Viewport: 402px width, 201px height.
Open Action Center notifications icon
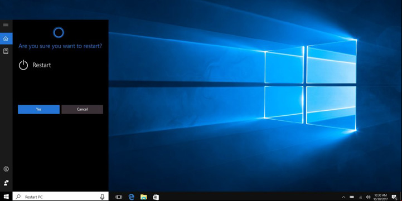coord(394,197)
